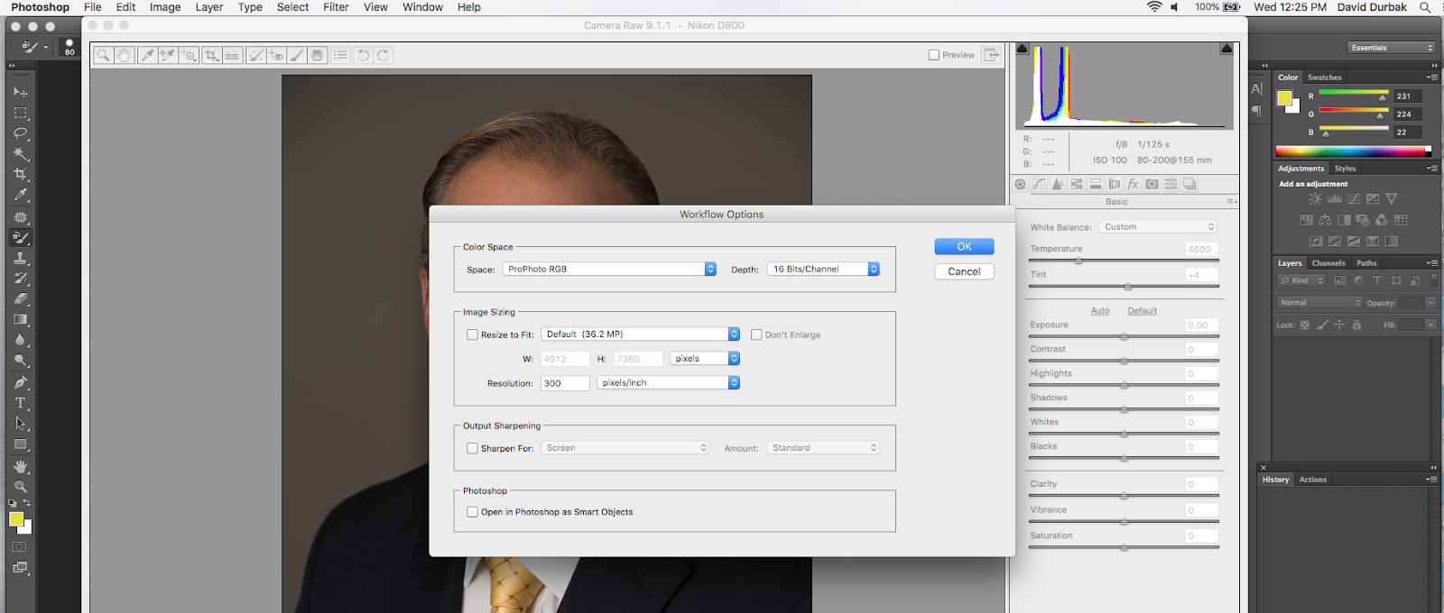Select the Lasso tool
Viewport: 1444px width, 613px height.
(x=20, y=133)
